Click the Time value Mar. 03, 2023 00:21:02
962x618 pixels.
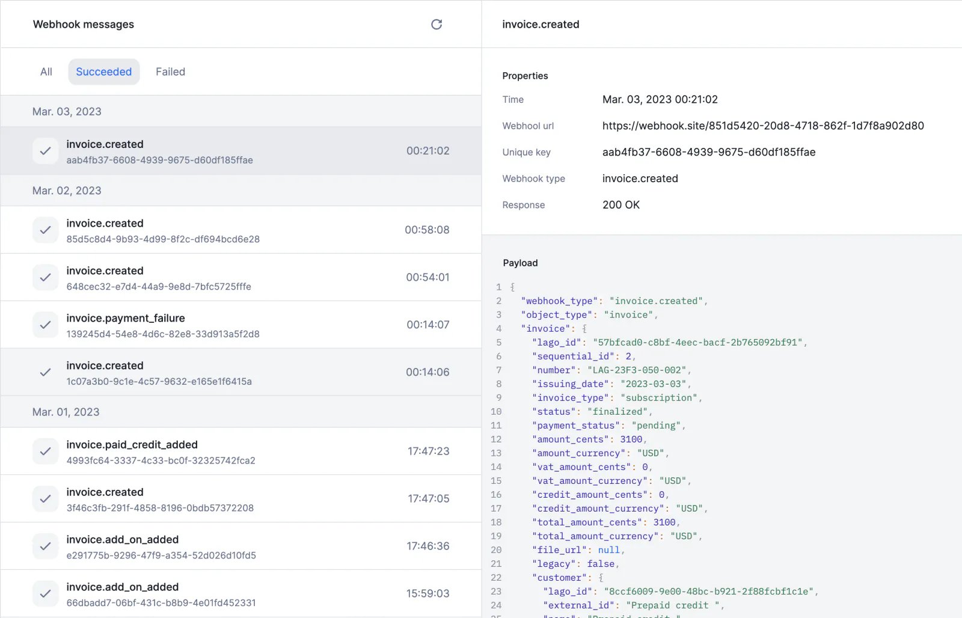(x=660, y=99)
